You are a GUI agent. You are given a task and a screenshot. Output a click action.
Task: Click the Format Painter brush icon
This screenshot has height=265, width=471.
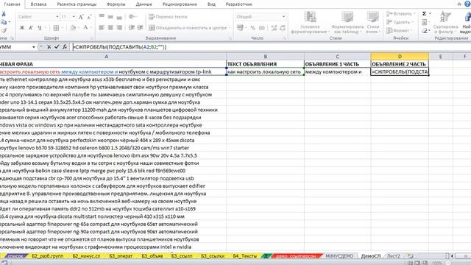4,30
